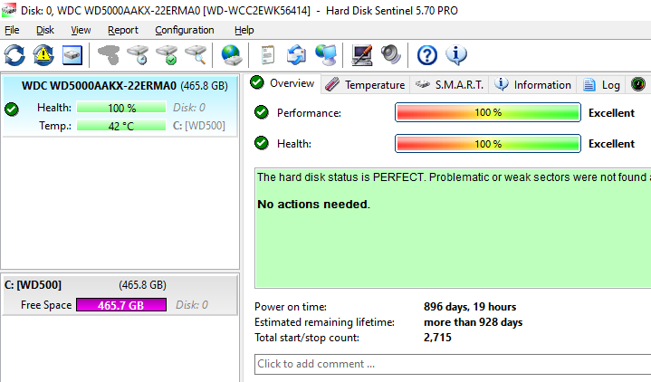Click the speaker sound icon in toolbar
651x382 pixels.
click(x=390, y=55)
